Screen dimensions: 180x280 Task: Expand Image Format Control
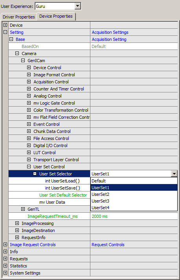pos(29,75)
